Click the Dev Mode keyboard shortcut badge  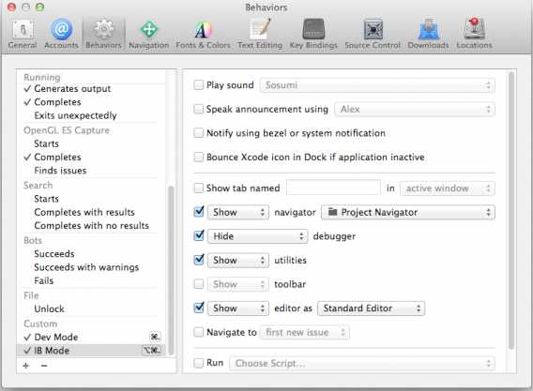(x=155, y=337)
